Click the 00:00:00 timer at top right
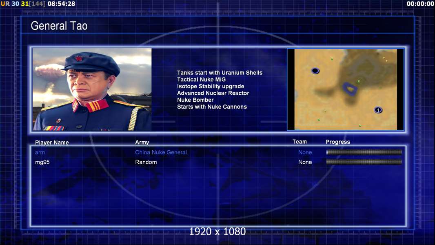This screenshot has height=245, width=435. [x=420, y=4]
